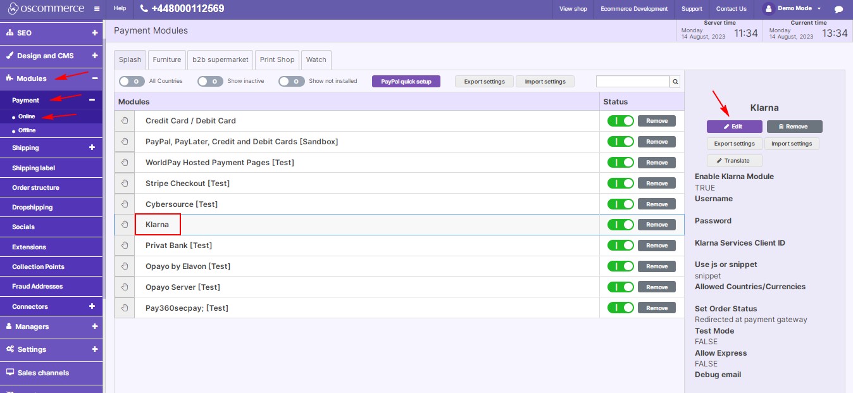Click the module search input field
Image resolution: width=853 pixels, height=393 pixels.
633,82
